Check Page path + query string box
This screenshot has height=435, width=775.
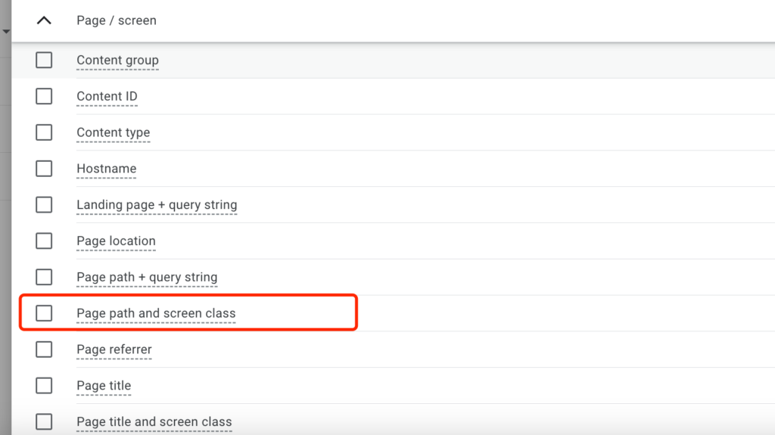(44, 278)
